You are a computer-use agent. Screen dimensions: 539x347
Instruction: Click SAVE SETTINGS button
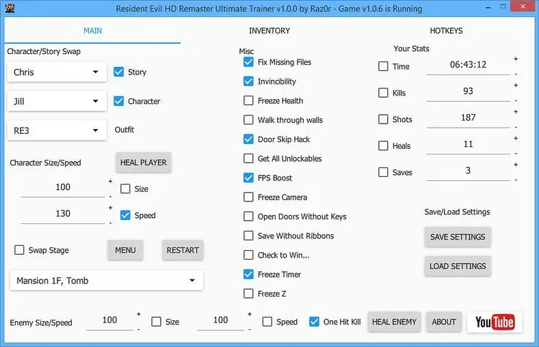point(458,237)
